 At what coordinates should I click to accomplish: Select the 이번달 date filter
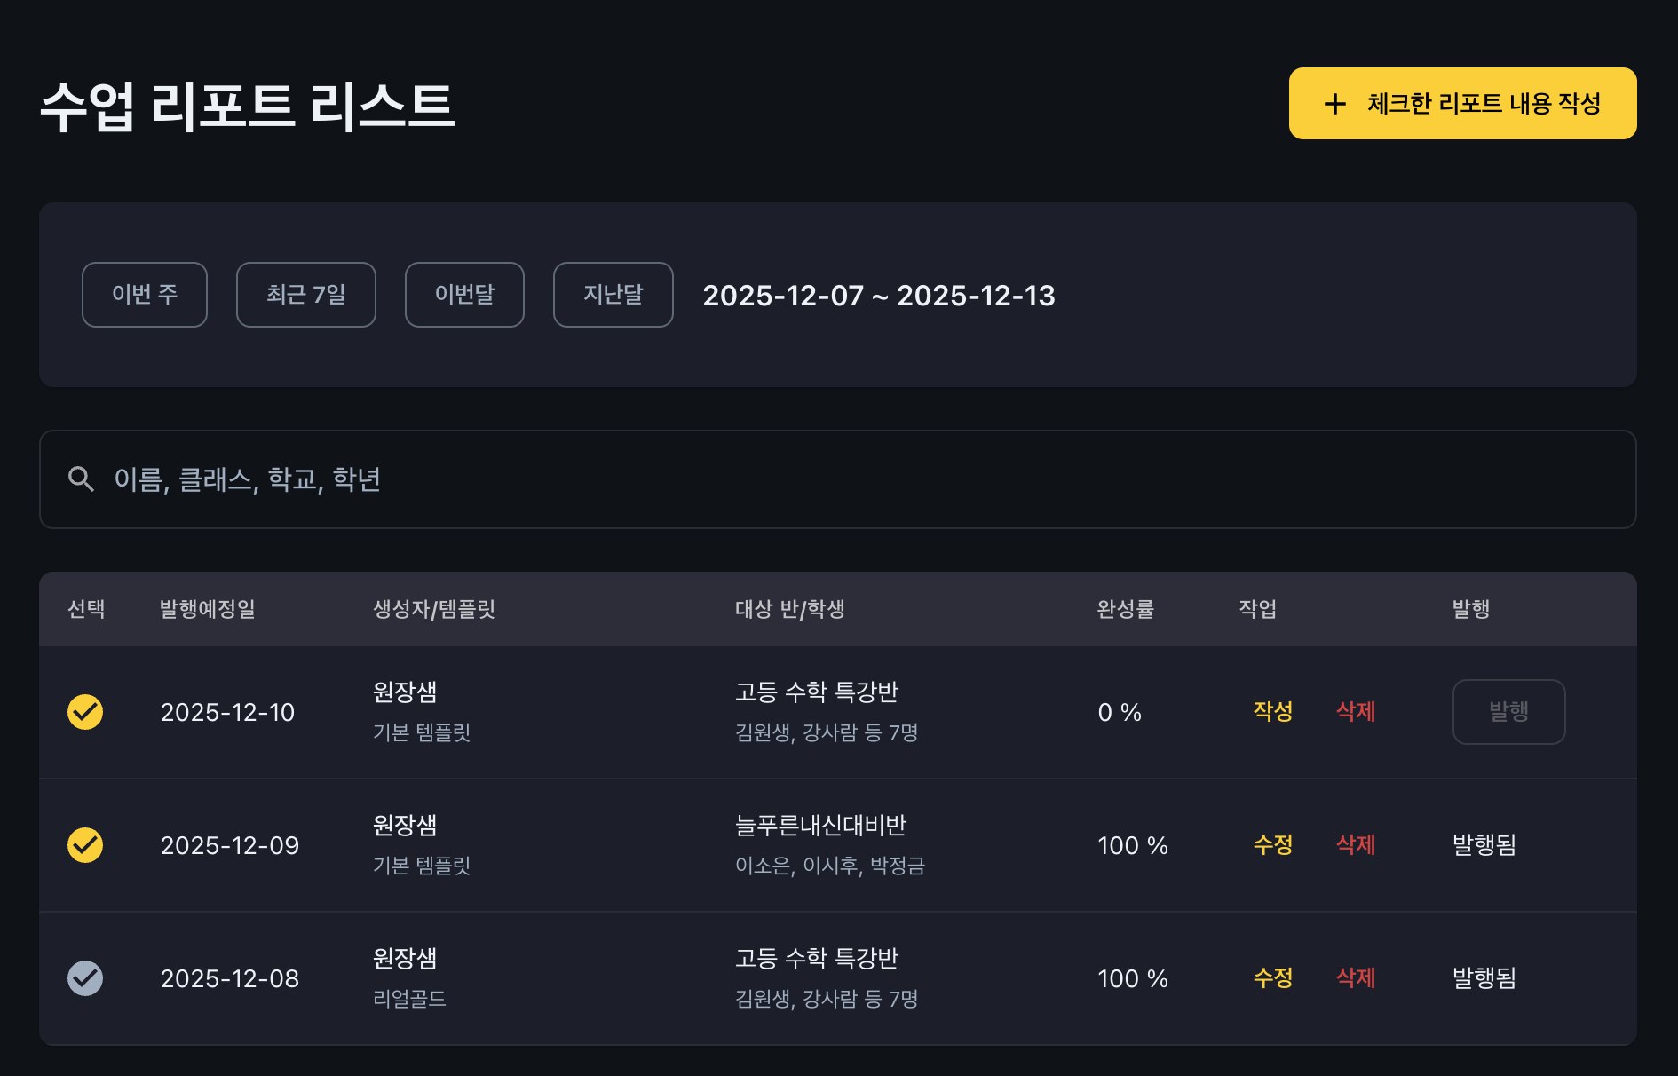(464, 295)
